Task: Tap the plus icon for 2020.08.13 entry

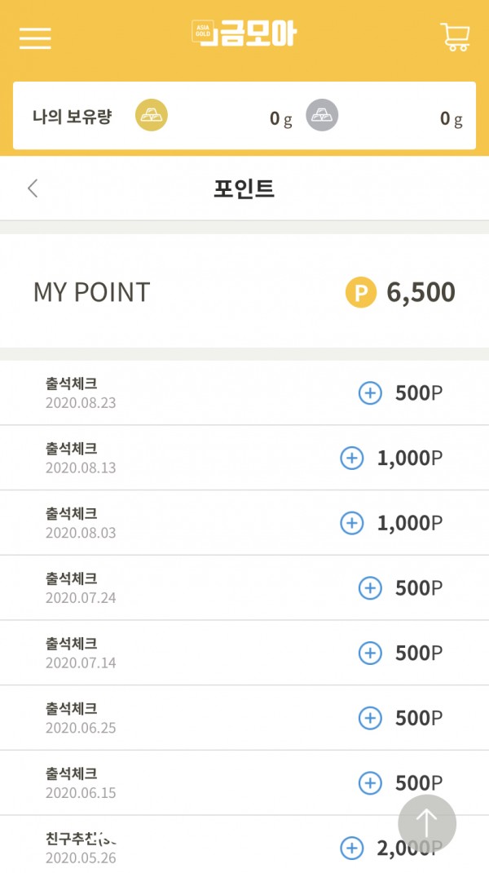Action: pos(351,458)
